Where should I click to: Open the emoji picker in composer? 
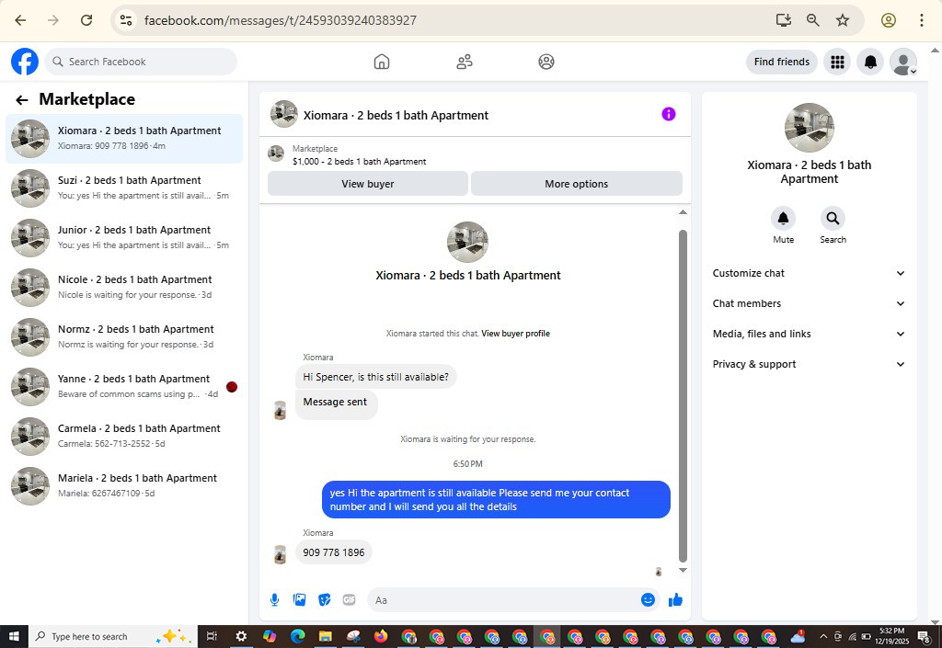coord(648,600)
